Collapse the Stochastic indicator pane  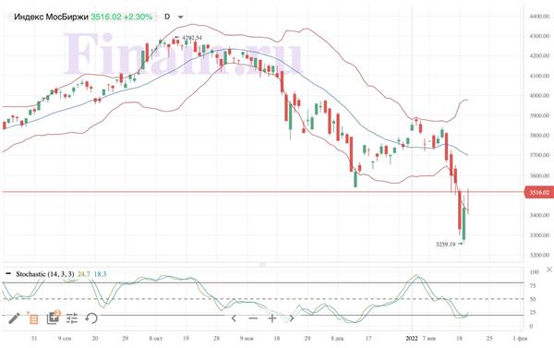8,274
